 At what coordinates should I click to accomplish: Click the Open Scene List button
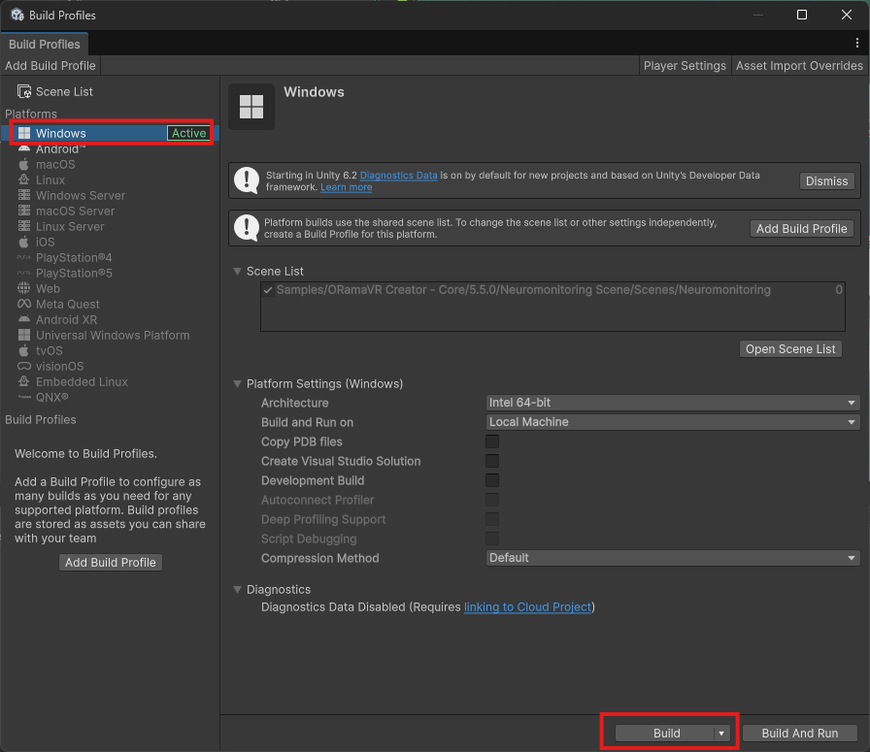point(790,348)
